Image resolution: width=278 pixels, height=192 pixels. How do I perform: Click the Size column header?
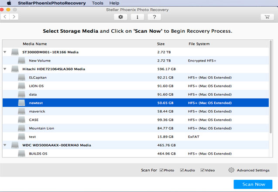tap(161, 44)
